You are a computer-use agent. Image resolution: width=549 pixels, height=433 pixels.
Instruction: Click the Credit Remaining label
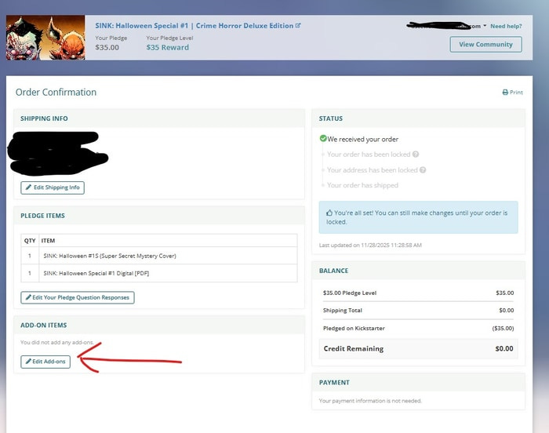click(353, 349)
